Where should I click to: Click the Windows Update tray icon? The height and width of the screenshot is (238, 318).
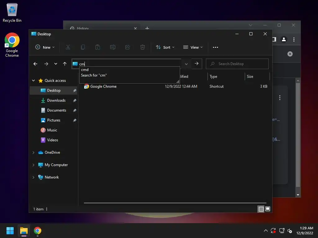[273, 231]
